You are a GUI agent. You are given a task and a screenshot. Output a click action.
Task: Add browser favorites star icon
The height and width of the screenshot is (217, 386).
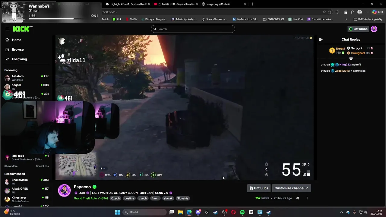330,12
